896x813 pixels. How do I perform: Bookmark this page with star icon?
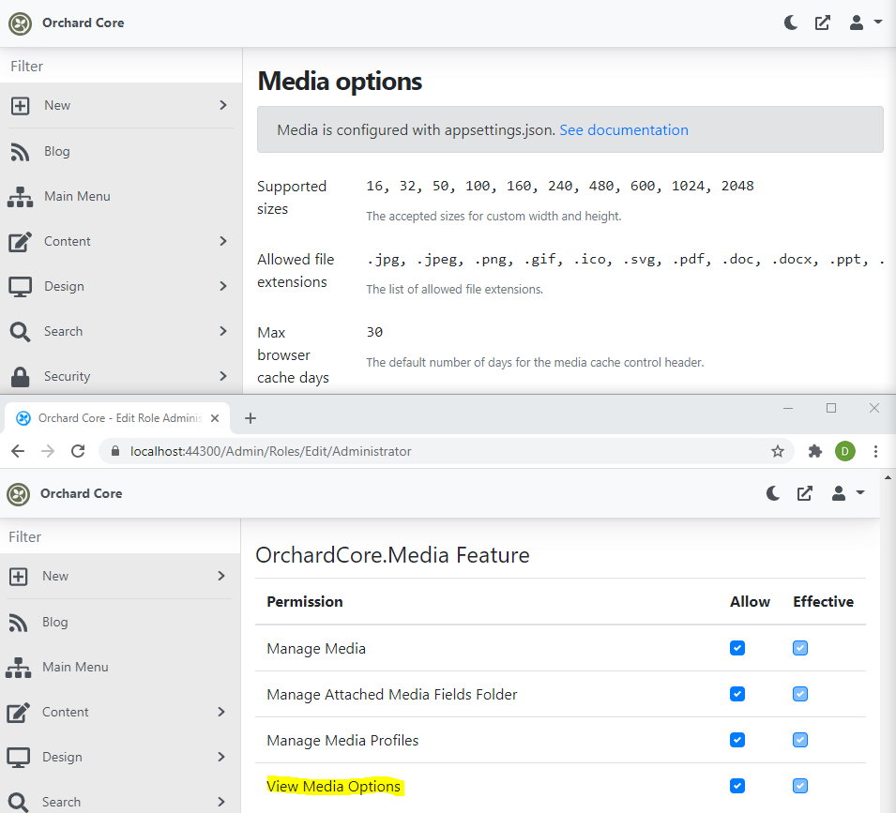tap(778, 452)
